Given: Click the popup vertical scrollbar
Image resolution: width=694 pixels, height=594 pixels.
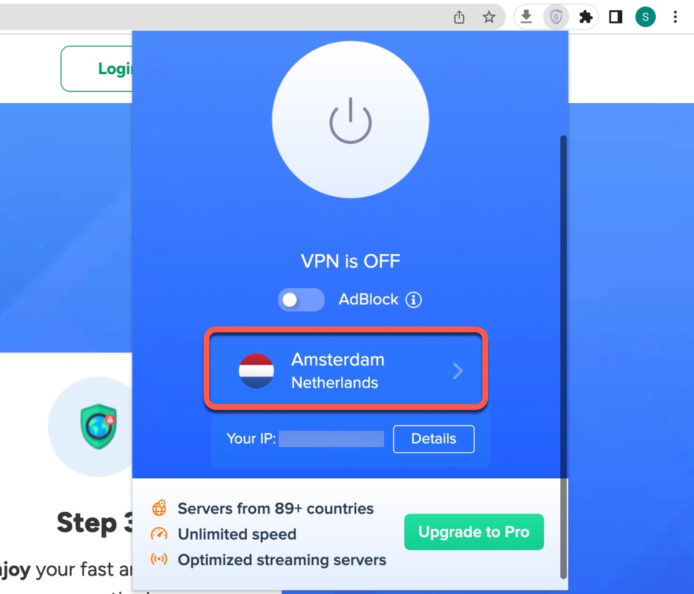Looking at the screenshot, I should pos(563,357).
